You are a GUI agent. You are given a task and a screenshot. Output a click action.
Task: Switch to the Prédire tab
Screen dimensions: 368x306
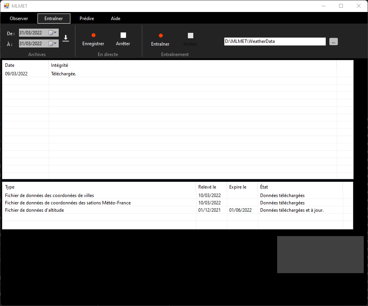pos(87,19)
